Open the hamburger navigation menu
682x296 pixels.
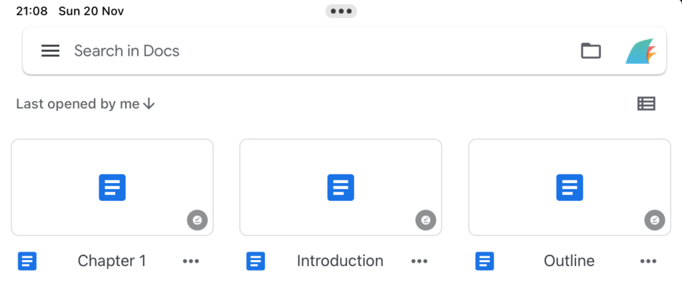[x=51, y=51]
